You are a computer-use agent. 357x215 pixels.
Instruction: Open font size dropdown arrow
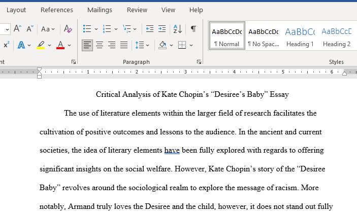pyautogui.click(x=7, y=29)
